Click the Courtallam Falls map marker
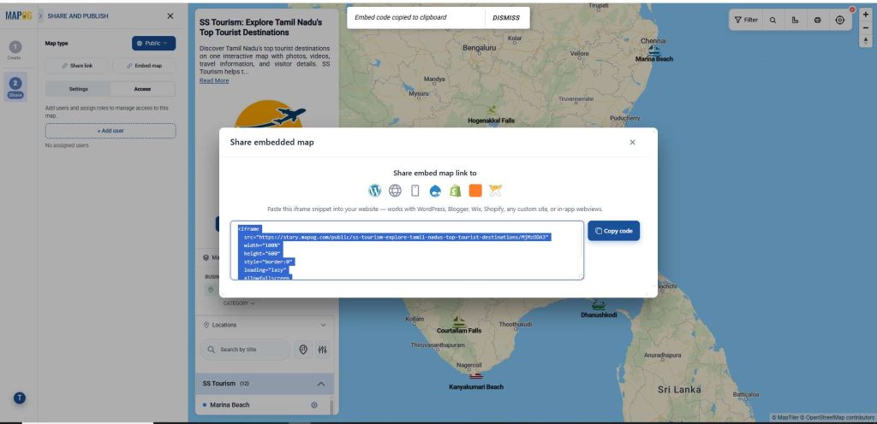Image resolution: width=877 pixels, height=424 pixels. tap(459, 322)
